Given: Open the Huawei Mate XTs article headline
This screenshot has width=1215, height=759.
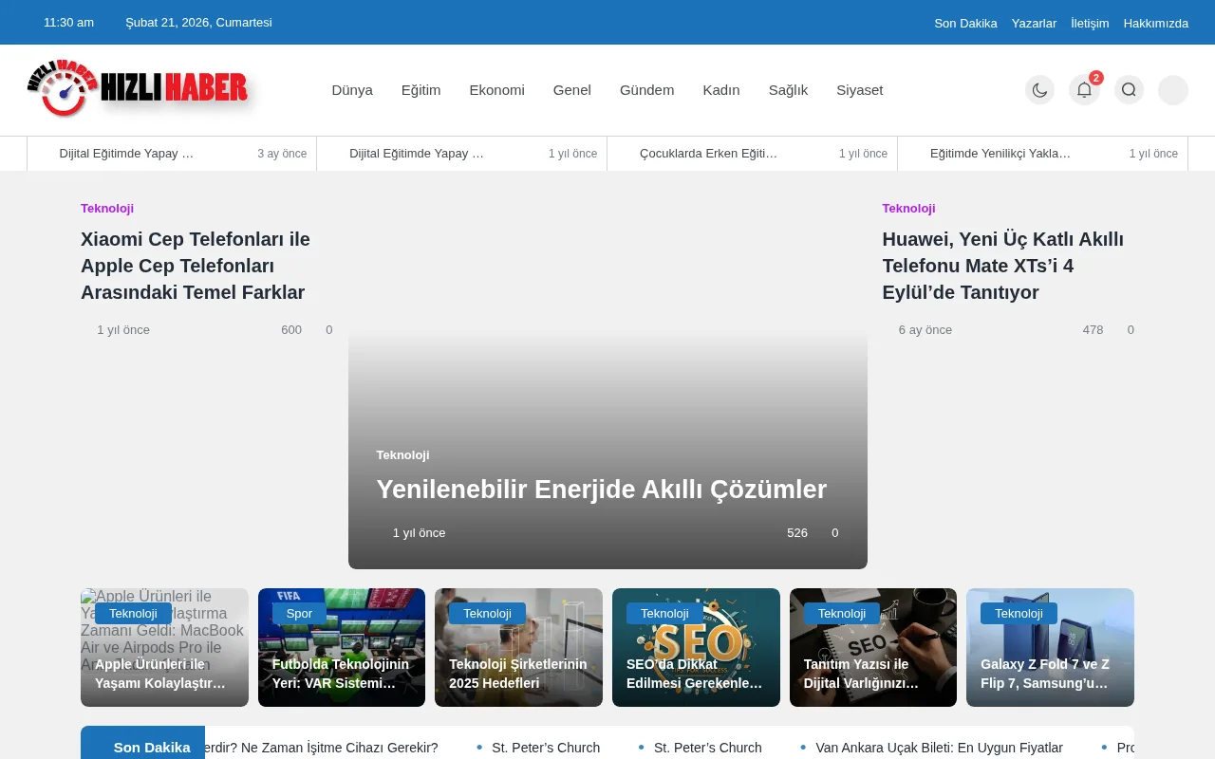Looking at the screenshot, I should [1002, 266].
